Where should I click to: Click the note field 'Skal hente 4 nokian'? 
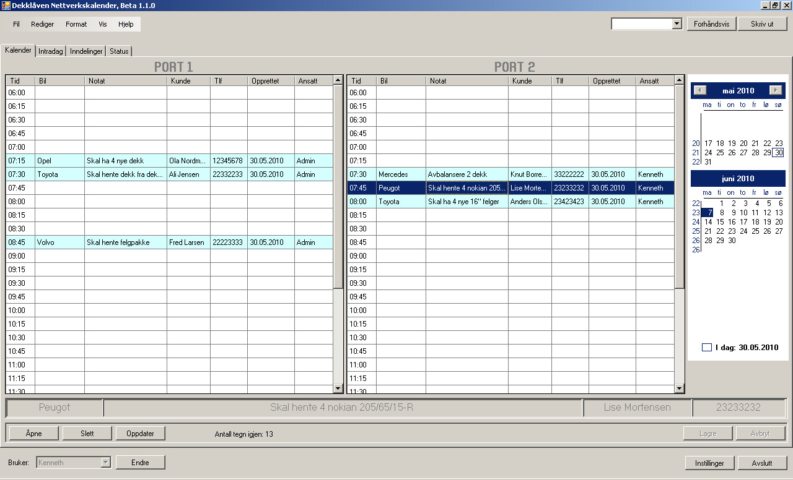(x=343, y=408)
